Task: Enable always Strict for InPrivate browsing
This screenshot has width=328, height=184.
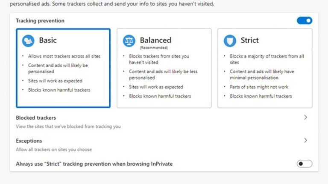Action: pos(305,164)
